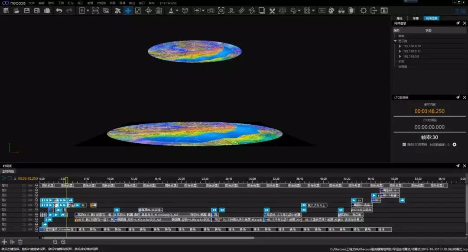
Task: Save the project with the disk icon
Action: [27, 11]
